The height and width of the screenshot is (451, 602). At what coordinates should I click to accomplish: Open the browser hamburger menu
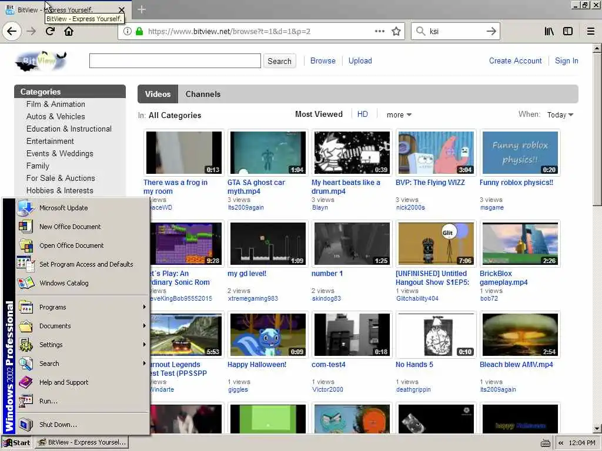pyautogui.click(x=591, y=32)
